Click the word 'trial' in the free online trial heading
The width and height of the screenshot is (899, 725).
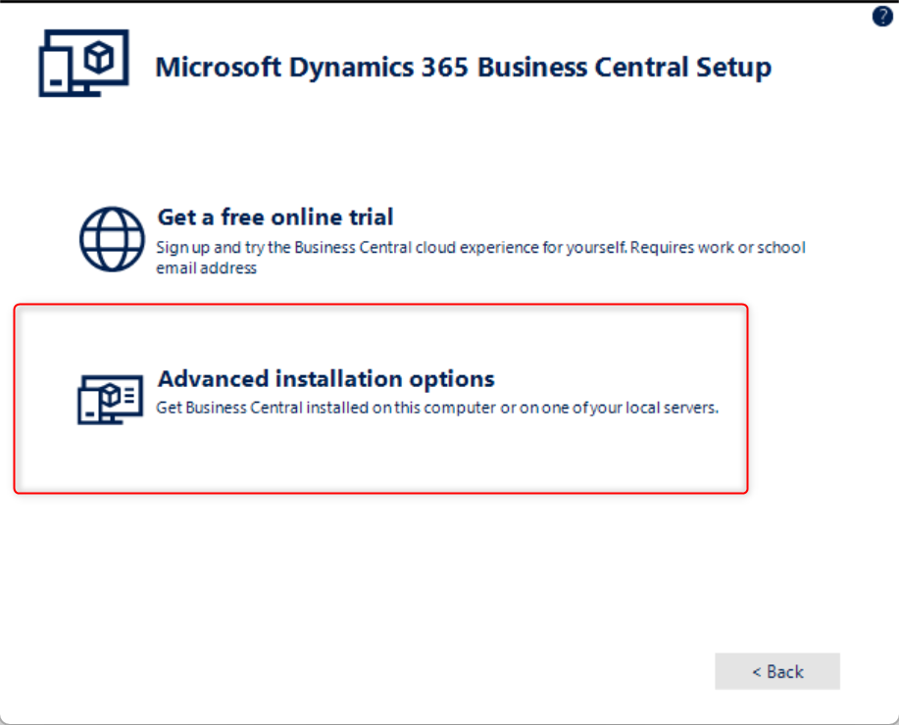pos(371,217)
